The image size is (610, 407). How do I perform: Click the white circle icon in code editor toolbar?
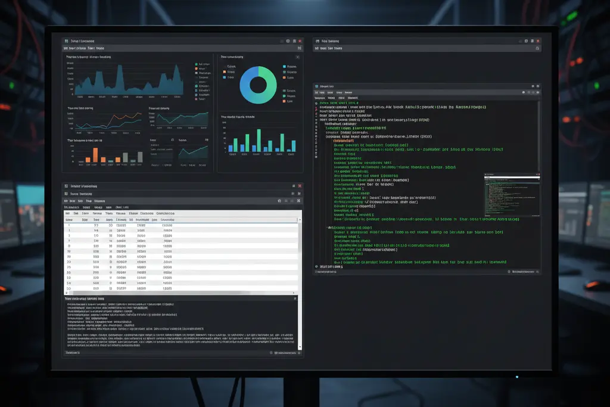click(x=524, y=92)
